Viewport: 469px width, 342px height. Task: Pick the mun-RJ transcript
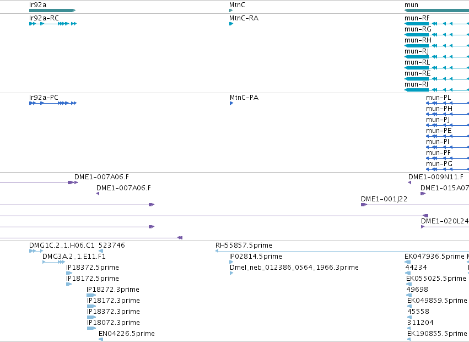pos(417,51)
